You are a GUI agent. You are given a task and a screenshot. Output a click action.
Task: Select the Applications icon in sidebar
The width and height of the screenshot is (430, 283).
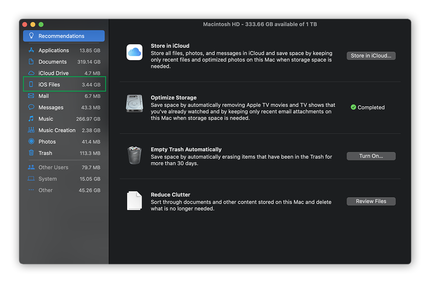[31, 50]
